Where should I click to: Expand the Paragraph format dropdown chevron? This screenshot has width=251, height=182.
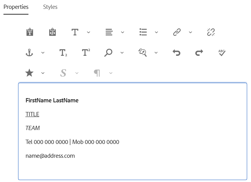point(111,73)
